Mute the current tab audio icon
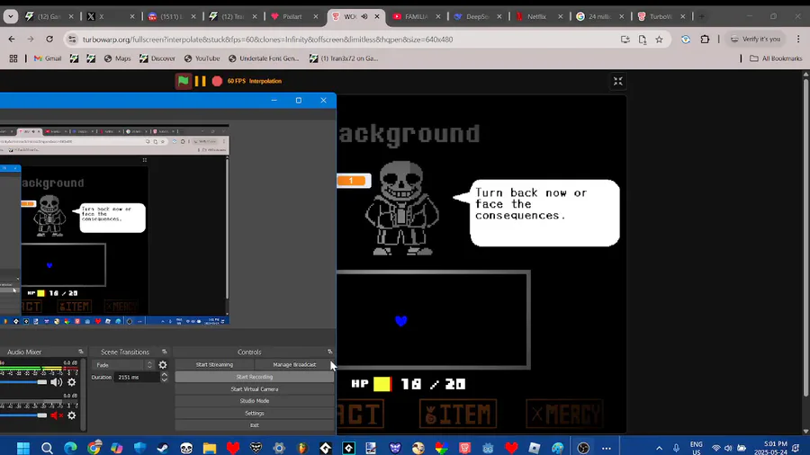This screenshot has width=810, height=455. pos(364,16)
